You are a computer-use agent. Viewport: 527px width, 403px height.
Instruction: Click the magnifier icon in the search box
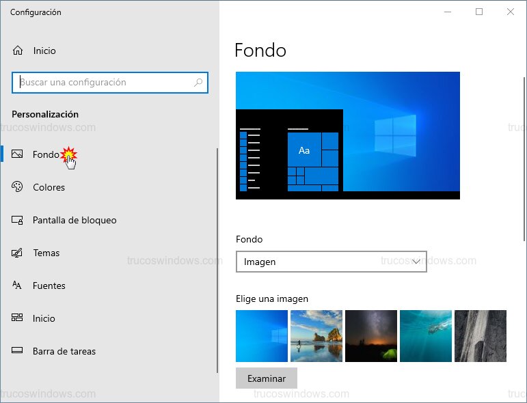pos(198,83)
